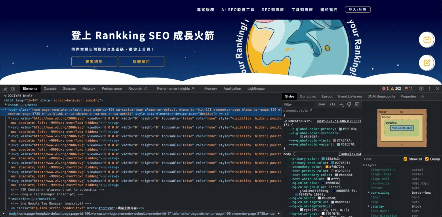The width and height of the screenshot is (442, 217).
Task: Switch to the Console tab
Action: [x=50, y=89]
